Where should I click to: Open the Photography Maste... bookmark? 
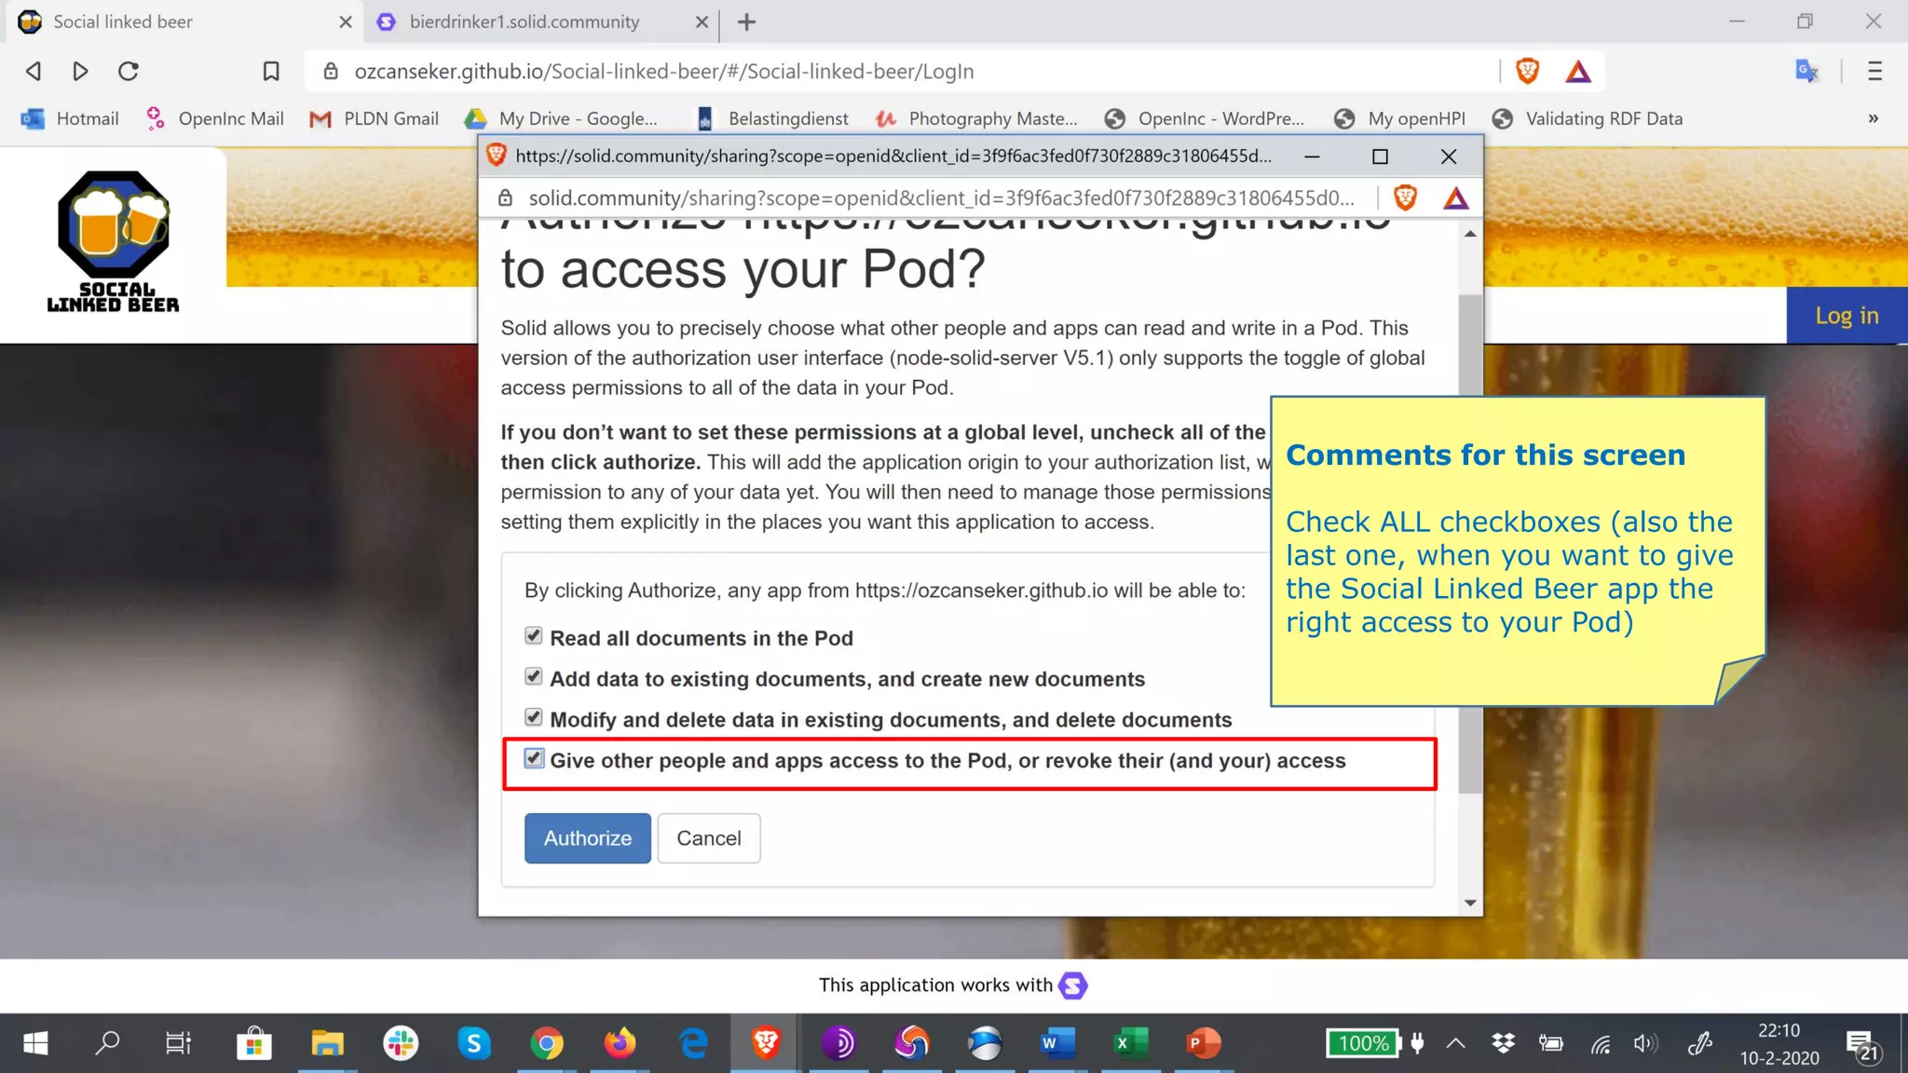(x=976, y=118)
